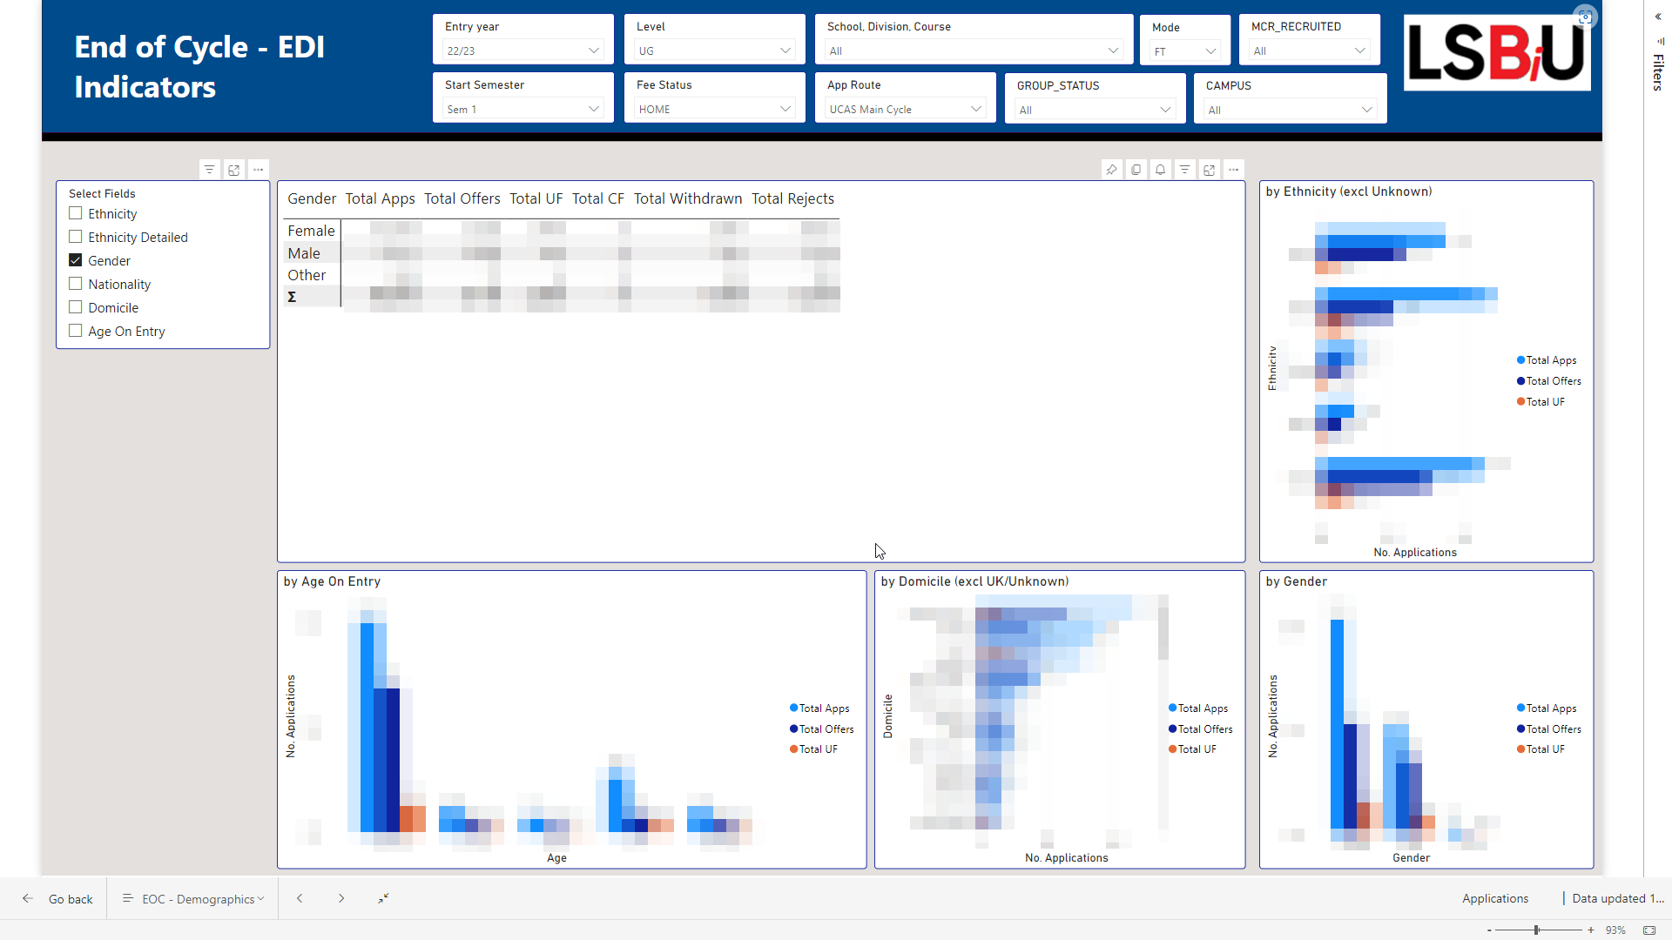Exit full screen collapse icon
This screenshot has height=940, width=1672.
point(383,898)
